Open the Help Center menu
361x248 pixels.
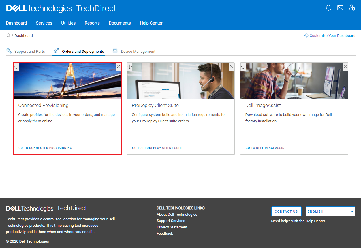(151, 23)
